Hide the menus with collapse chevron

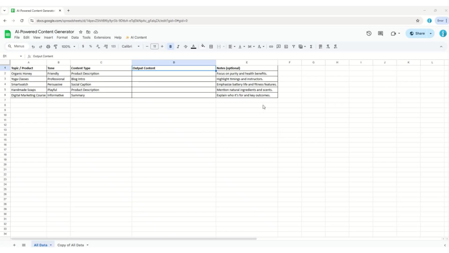(x=441, y=46)
